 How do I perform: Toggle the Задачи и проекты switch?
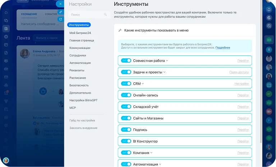126,72
